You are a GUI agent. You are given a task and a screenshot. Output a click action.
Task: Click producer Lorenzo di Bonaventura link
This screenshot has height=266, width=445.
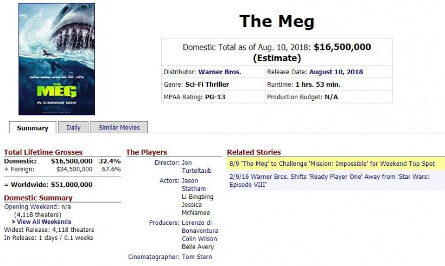[x=200, y=226]
